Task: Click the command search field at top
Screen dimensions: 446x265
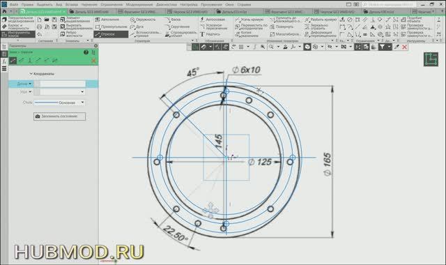Action: (x=389, y=5)
